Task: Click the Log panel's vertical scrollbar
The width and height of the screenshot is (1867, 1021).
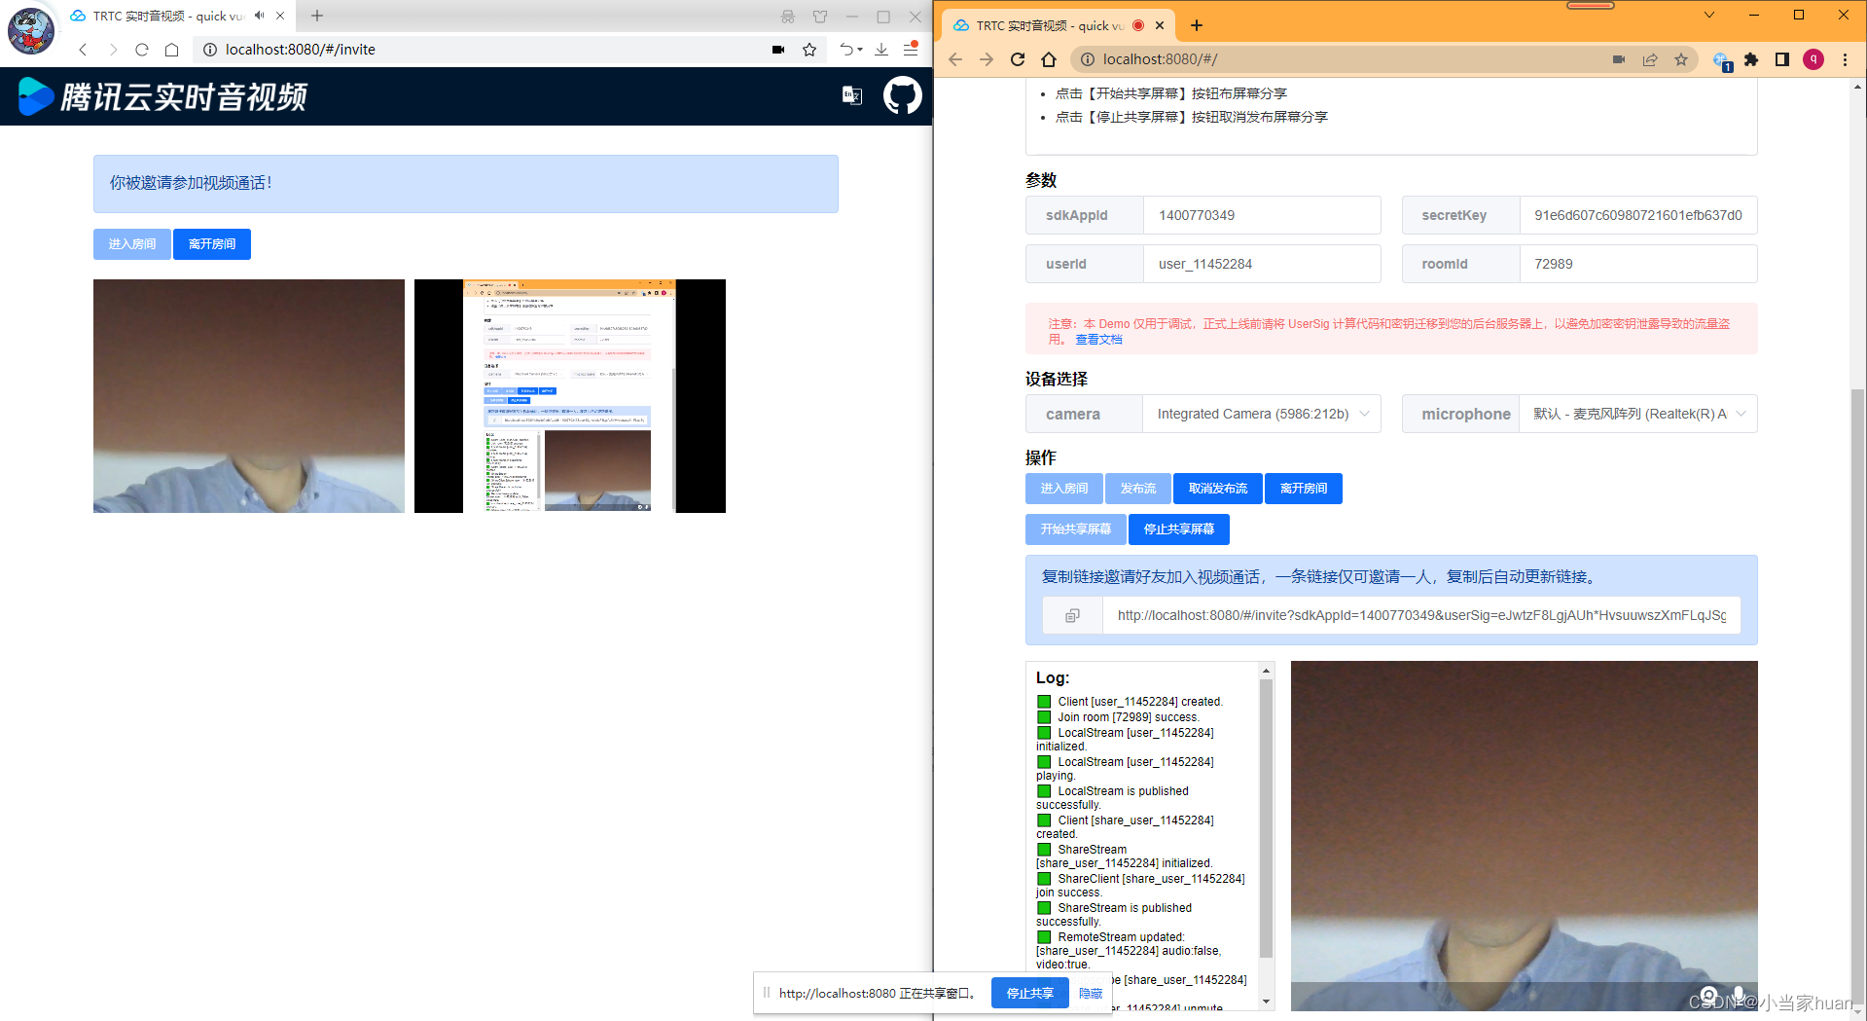Action: coord(1266,818)
